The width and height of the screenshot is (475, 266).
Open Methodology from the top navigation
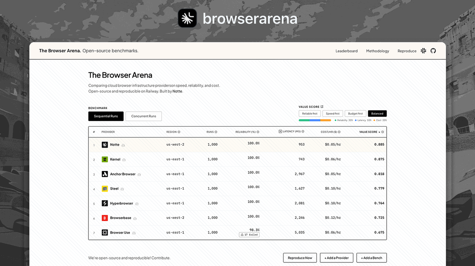point(377,51)
